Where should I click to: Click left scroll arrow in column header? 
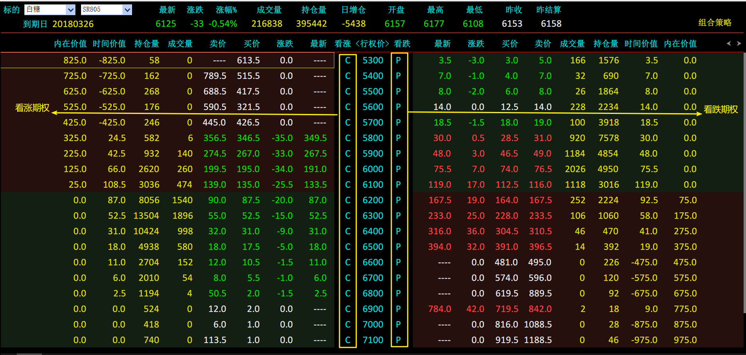(x=729, y=43)
